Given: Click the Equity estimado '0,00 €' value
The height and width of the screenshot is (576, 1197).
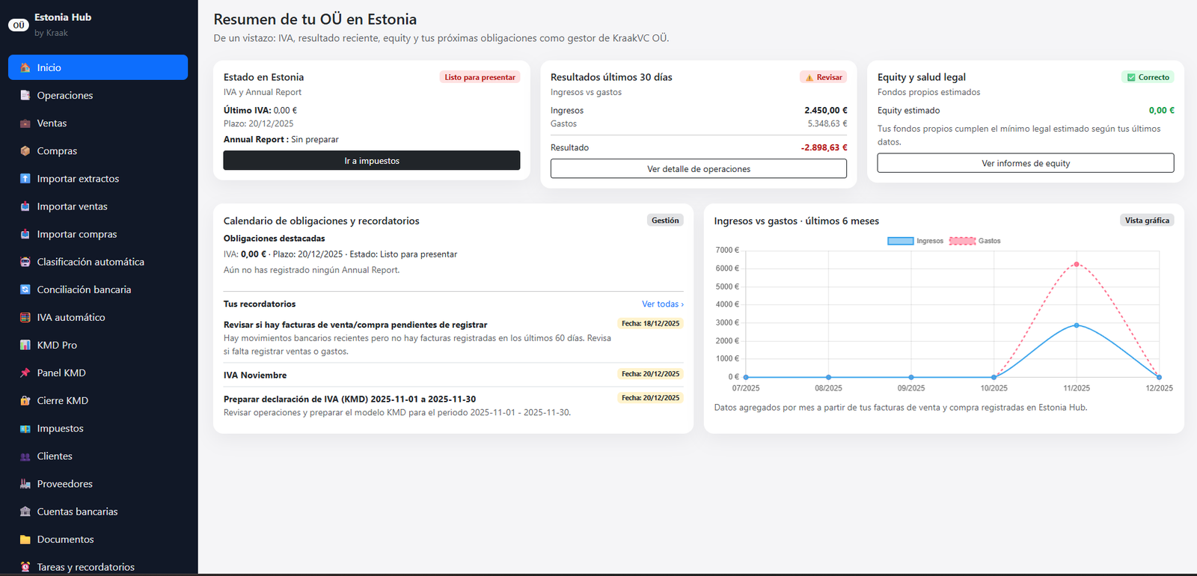Looking at the screenshot, I should (x=1161, y=110).
